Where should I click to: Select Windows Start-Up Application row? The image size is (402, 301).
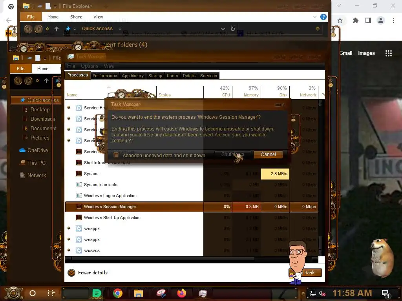[x=192, y=218]
